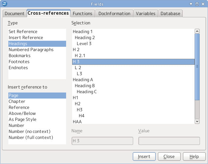The height and width of the screenshot is (164, 208).
Task: Click the Close button
Action: click(169, 156)
